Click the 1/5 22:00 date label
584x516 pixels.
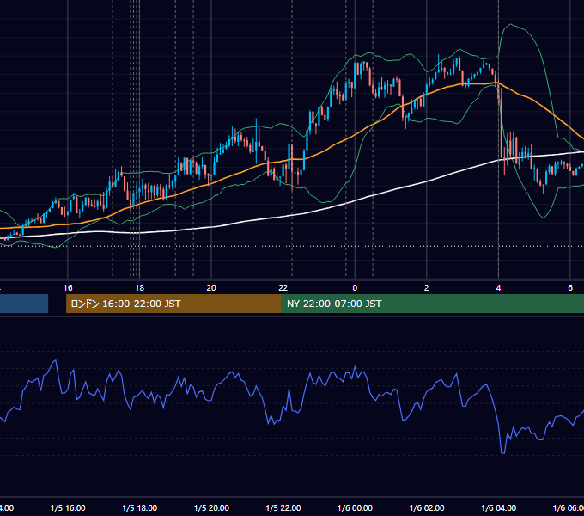(x=283, y=508)
